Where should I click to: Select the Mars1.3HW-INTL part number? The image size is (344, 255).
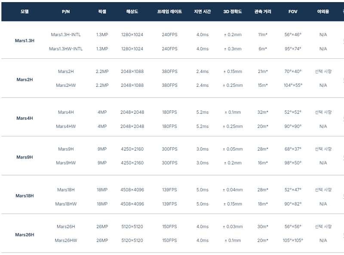point(66,49)
